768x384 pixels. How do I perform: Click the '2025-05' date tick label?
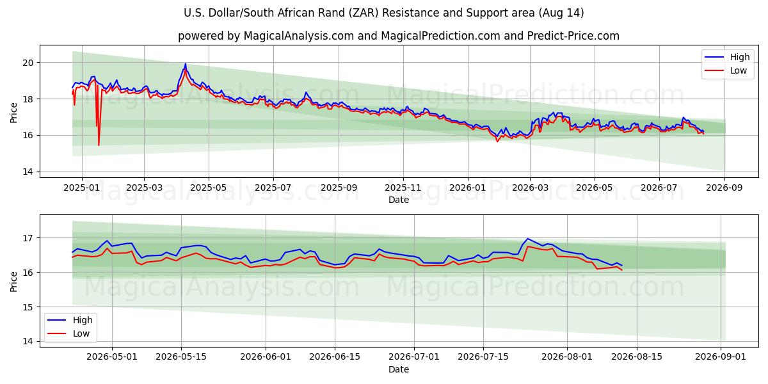[209, 188]
